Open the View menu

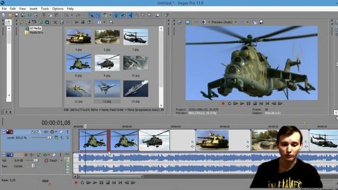pos(22,8)
